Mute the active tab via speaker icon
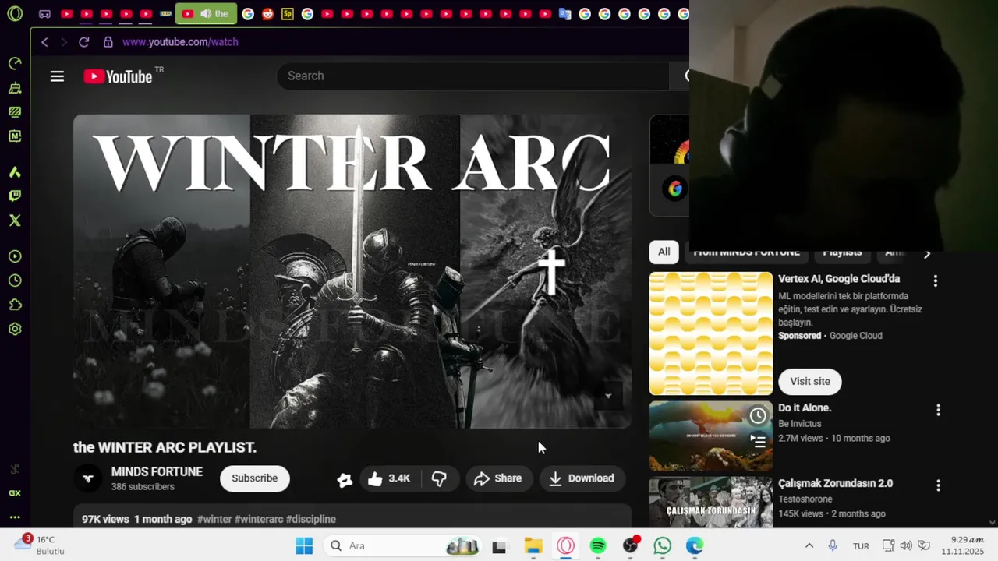 pos(206,13)
